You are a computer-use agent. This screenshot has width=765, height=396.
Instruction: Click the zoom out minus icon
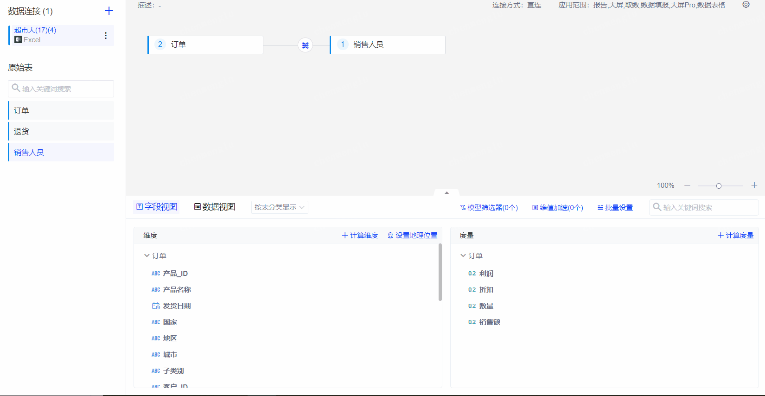[x=687, y=185]
